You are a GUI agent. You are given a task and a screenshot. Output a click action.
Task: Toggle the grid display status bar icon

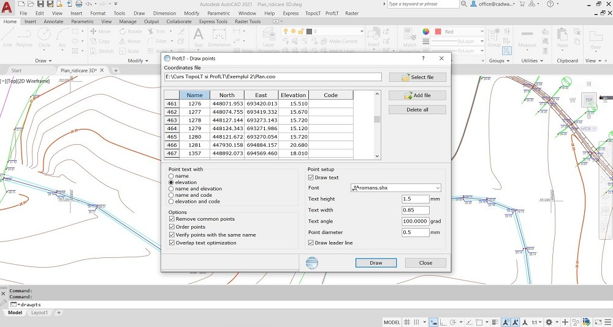(407, 322)
